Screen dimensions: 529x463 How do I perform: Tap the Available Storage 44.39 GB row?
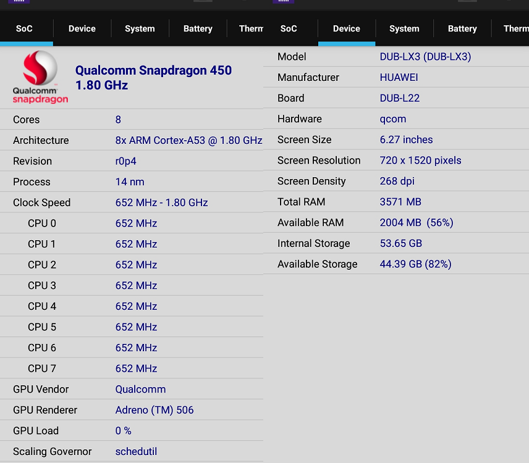click(x=396, y=264)
